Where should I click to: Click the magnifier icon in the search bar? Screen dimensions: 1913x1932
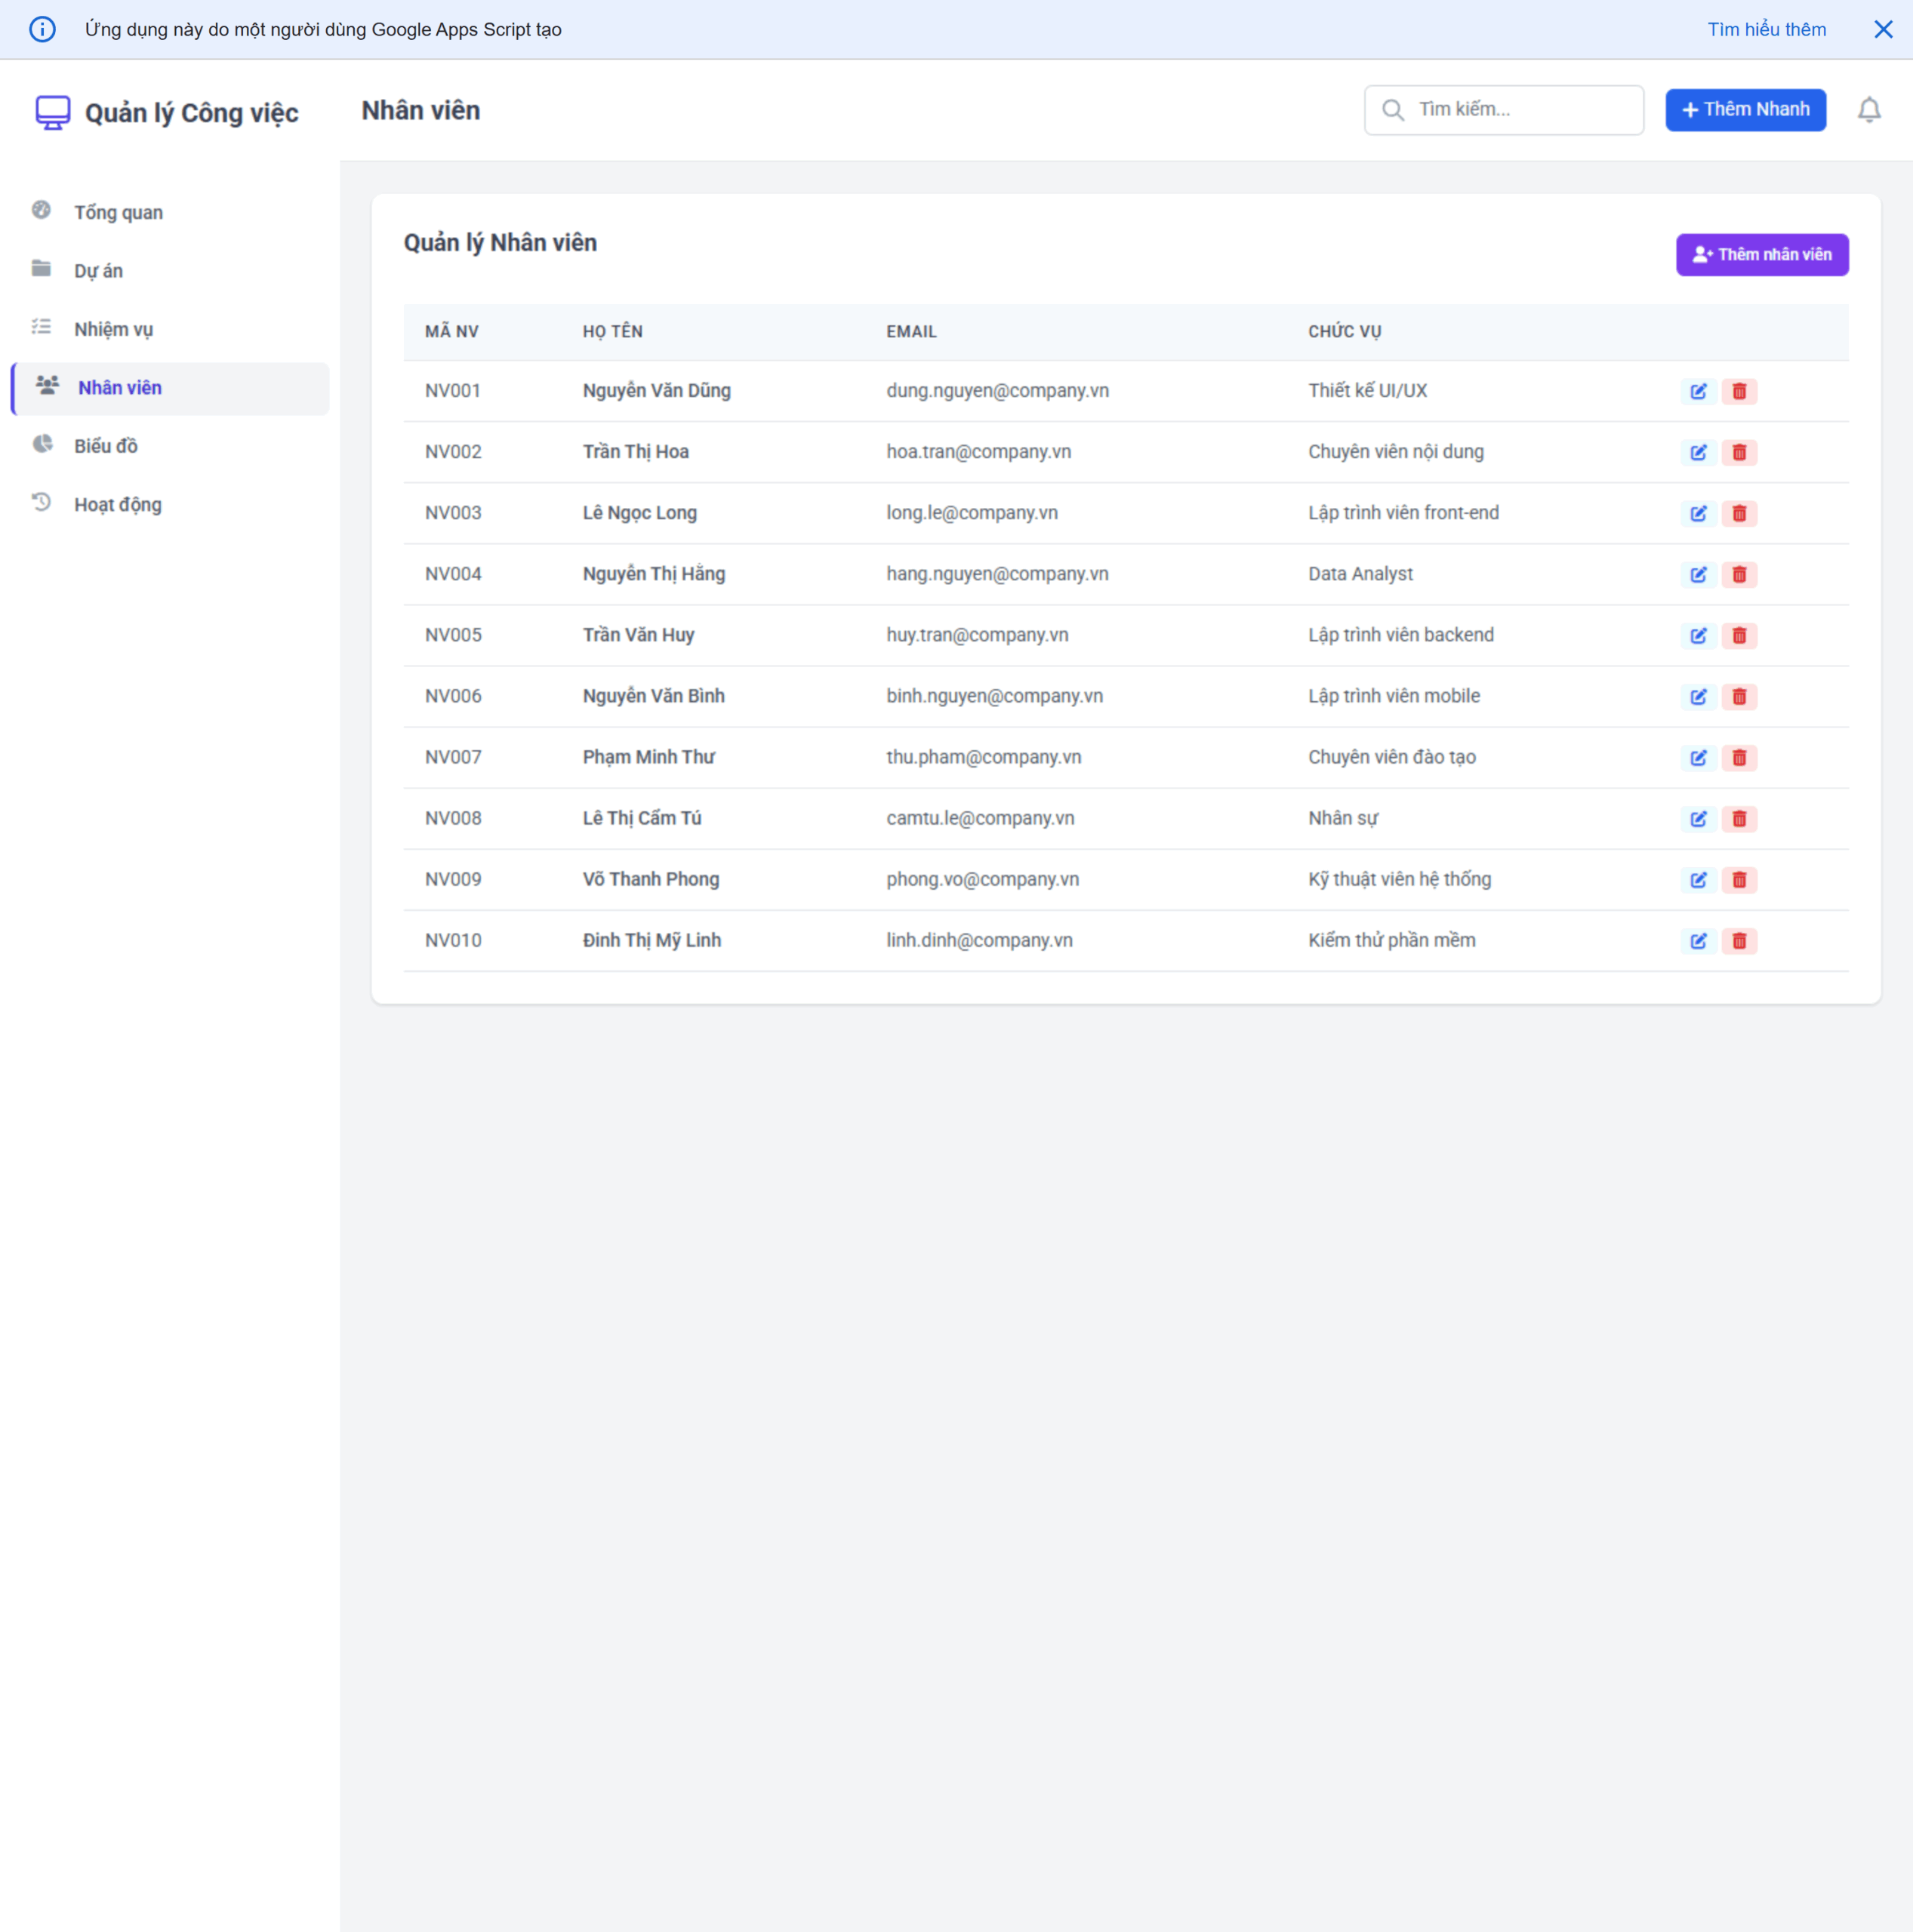click(1394, 110)
